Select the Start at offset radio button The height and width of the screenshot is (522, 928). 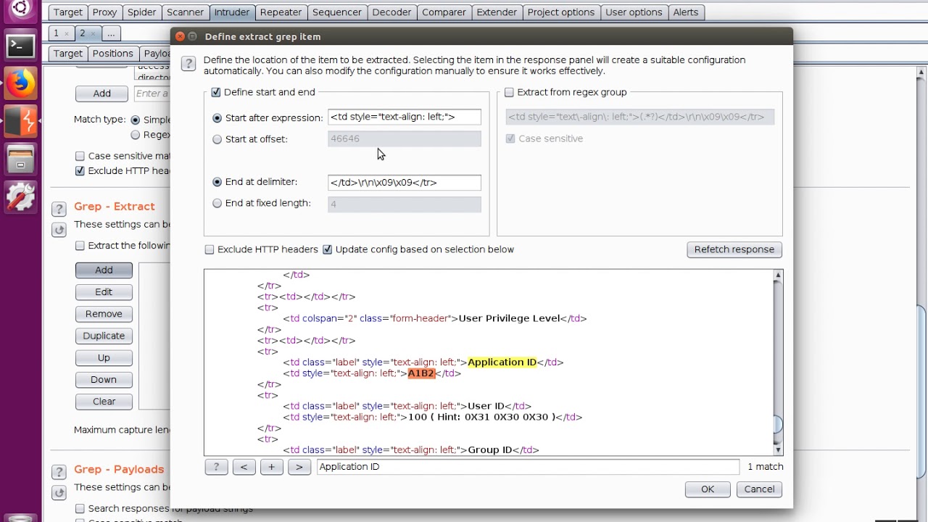coord(217,139)
